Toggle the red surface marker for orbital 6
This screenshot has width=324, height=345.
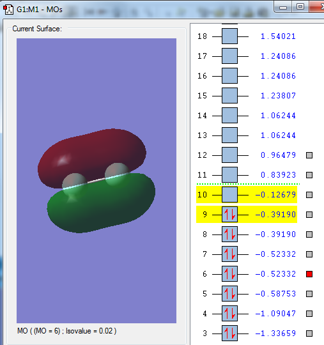tap(309, 274)
